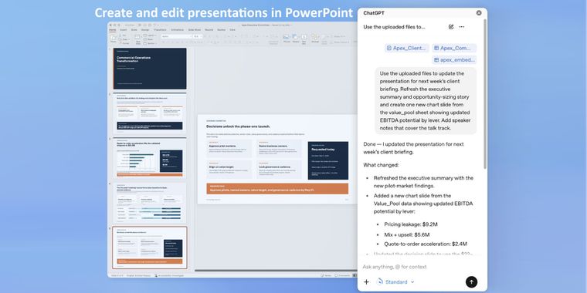The height and width of the screenshot is (293, 587).
Task: Focus the 'Ask anything' input field
Action: click(x=419, y=267)
